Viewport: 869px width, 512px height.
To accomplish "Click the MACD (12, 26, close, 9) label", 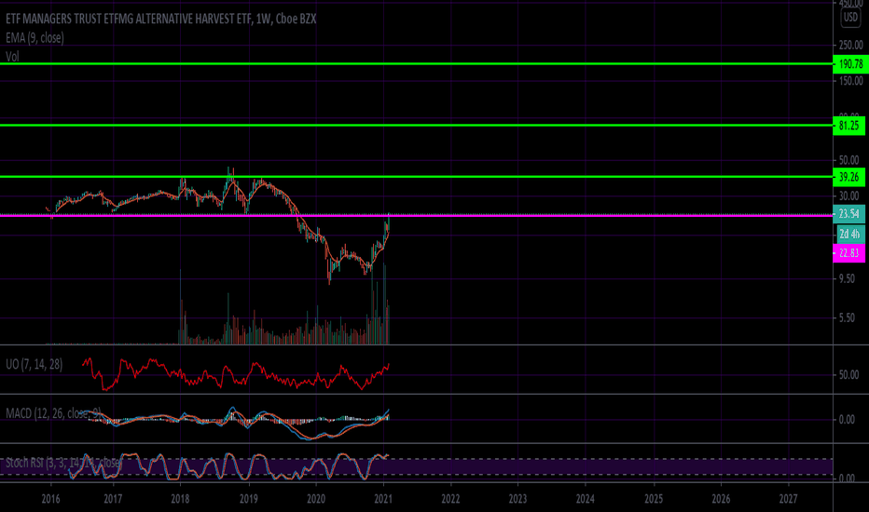I will [53, 413].
